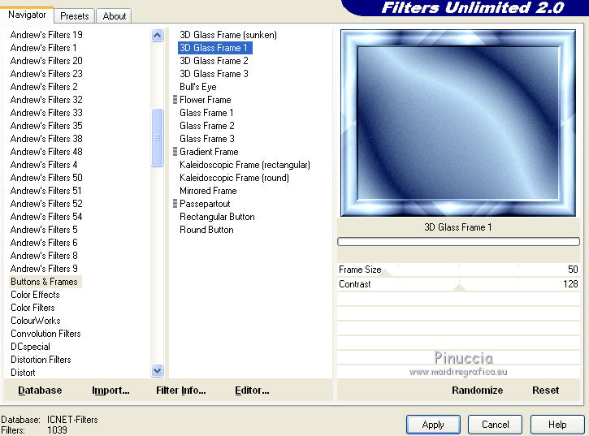Select Andrew's Filters 33 category
The height and width of the screenshot is (436, 589).
[46, 113]
